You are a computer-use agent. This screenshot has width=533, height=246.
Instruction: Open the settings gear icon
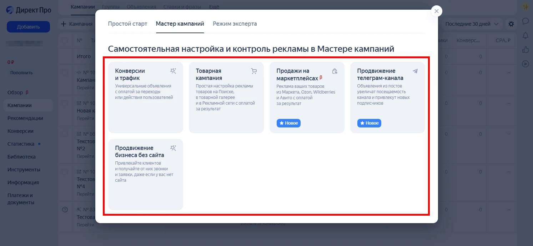tap(511, 24)
